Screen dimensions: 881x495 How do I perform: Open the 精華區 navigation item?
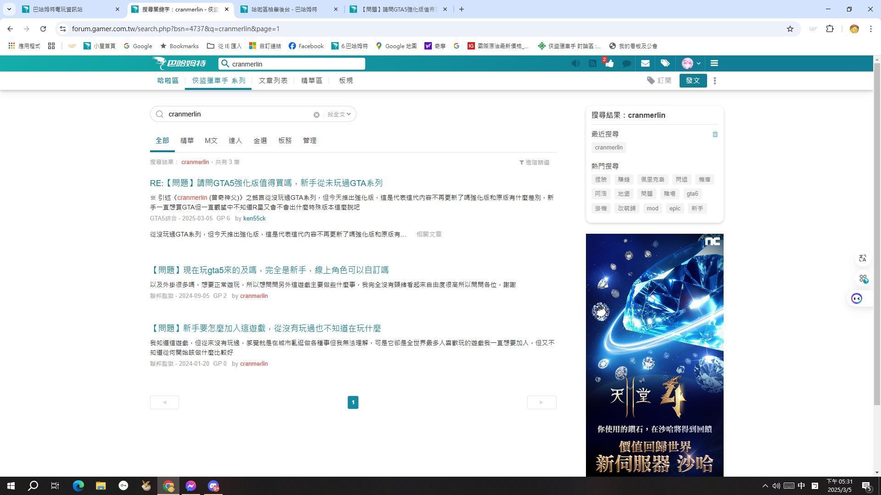pos(312,81)
